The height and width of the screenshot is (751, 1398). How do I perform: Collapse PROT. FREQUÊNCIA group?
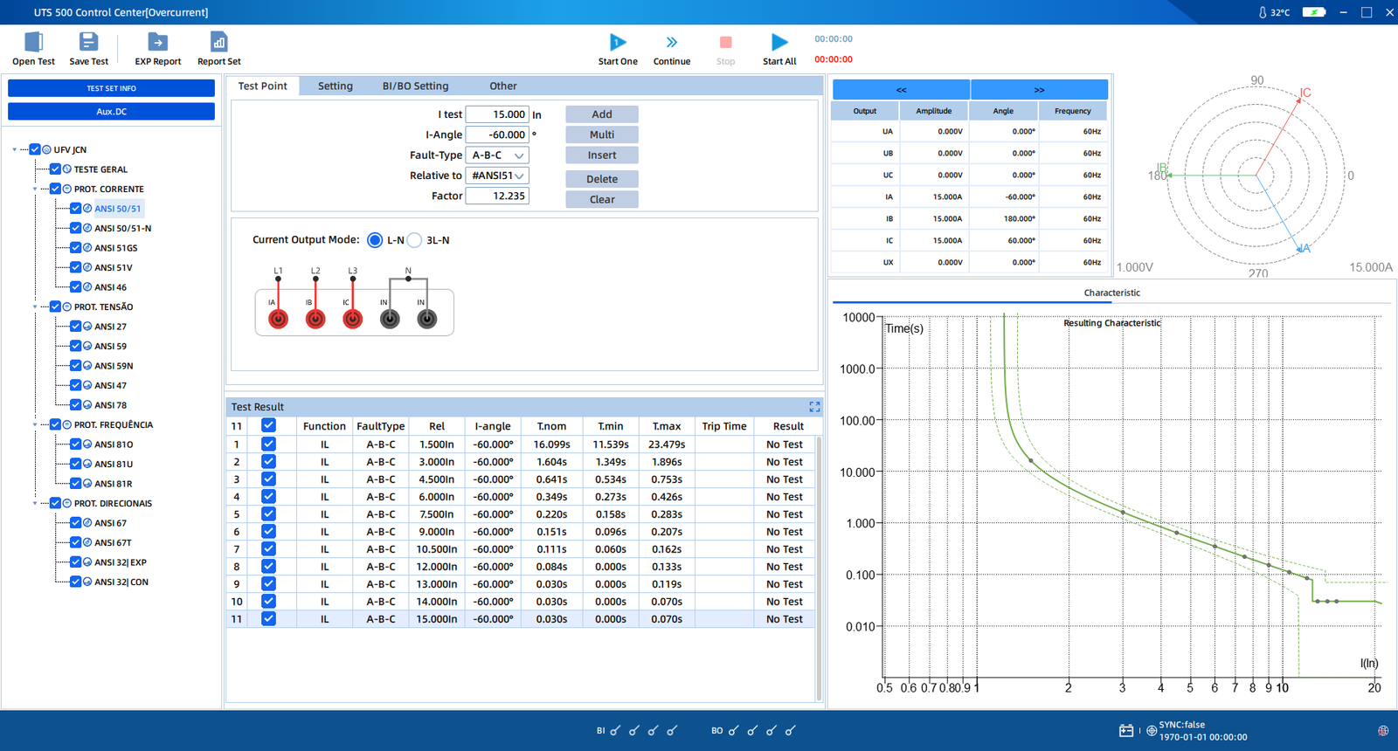point(35,425)
